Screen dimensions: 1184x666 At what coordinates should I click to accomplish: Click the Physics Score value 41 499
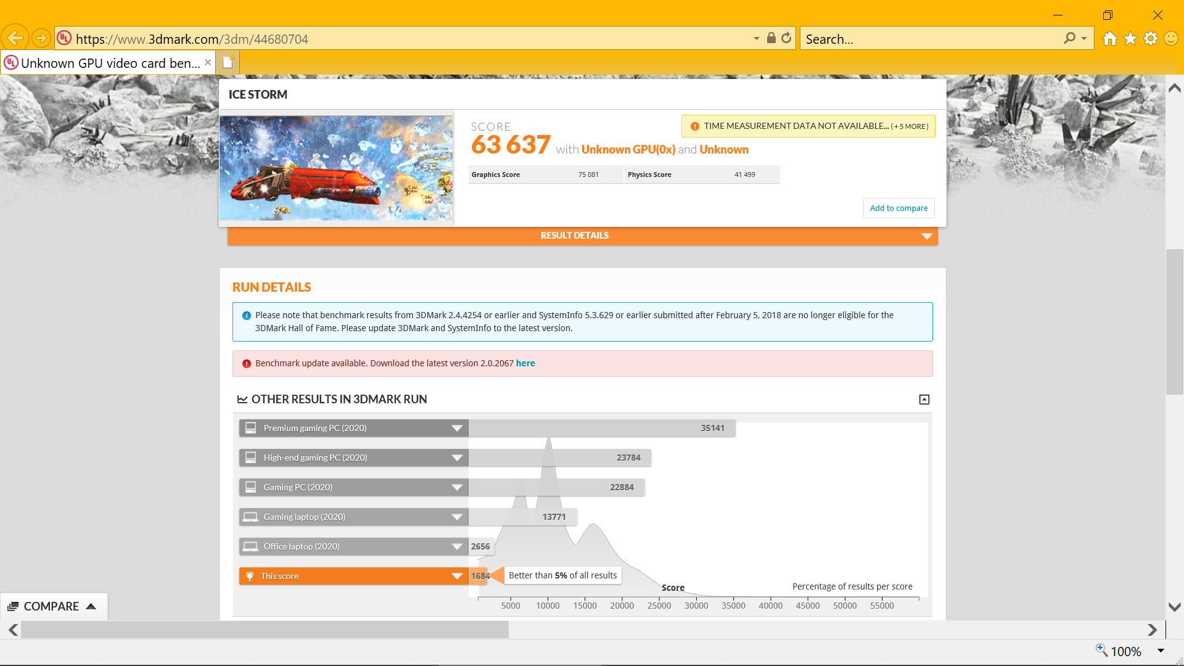(745, 175)
